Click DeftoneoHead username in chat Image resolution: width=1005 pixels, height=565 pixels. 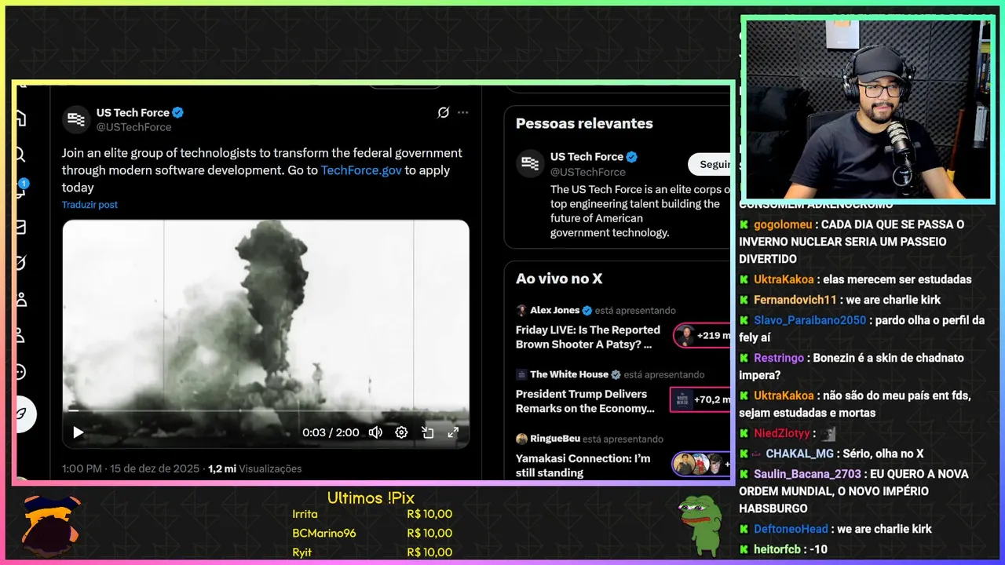coord(791,529)
